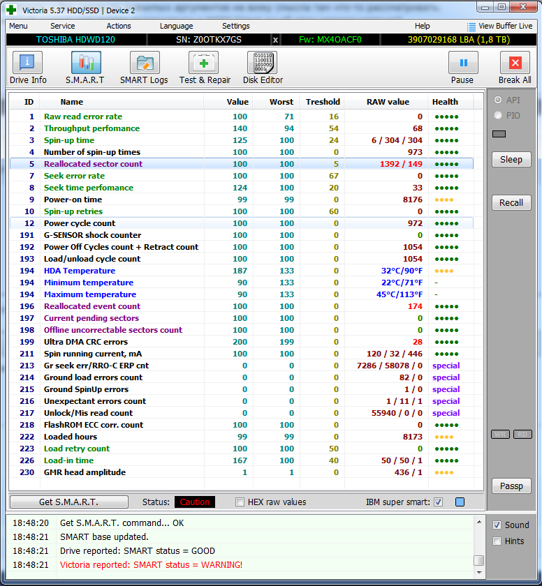Enable the Hints checkbox
The image size is (542, 586).
point(497,541)
